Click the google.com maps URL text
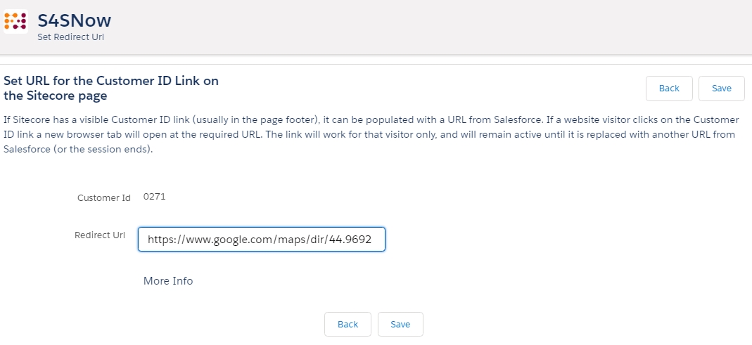Image resolution: width=752 pixels, height=345 pixels. pyautogui.click(x=260, y=240)
